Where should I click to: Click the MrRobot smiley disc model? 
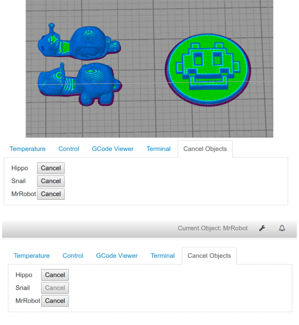click(x=208, y=70)
